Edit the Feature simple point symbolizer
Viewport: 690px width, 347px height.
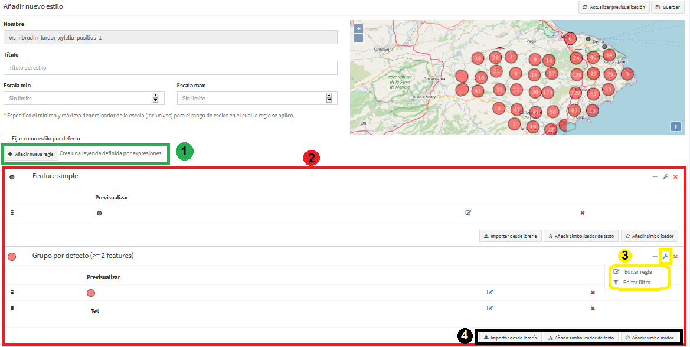tap(468, 213)
